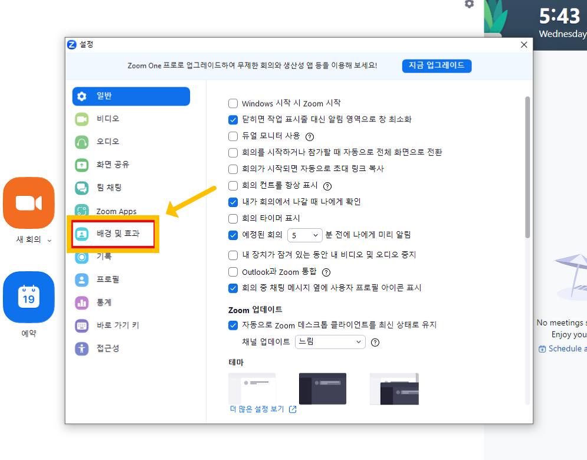Viewport: 587px width, 460px height.
Task: Click help icon next to 듀얼 모니터 사용
Action: [x=310, y=137]
